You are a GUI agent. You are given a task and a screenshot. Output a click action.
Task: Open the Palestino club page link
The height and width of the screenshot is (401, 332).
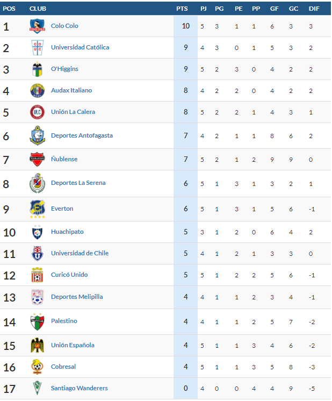64,321
